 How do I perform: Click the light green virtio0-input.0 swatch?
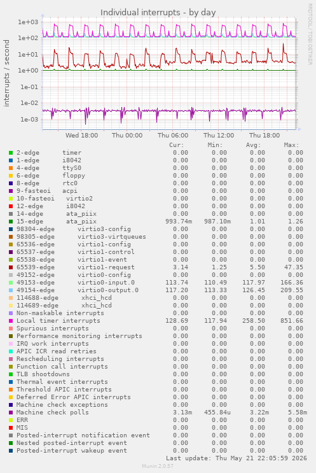tap(11, 283)
